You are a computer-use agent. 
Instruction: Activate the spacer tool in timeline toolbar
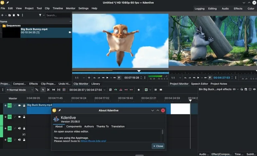click(54, 90)
